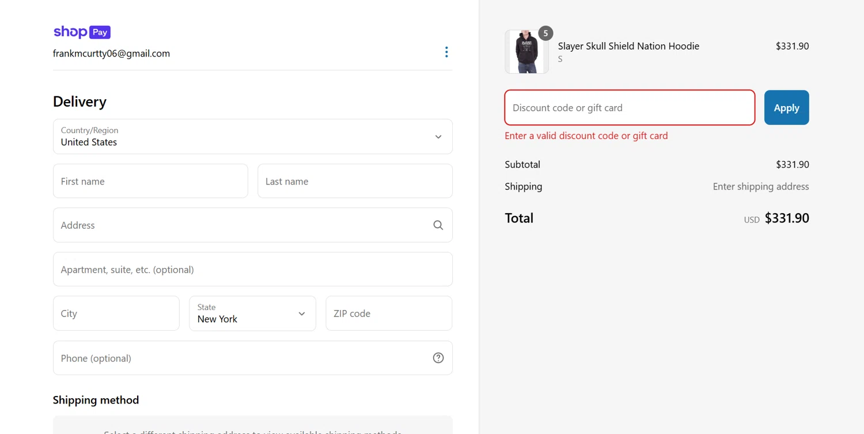Select the ZIP code field
The image size is (864, 434).
tap(389, 314)
